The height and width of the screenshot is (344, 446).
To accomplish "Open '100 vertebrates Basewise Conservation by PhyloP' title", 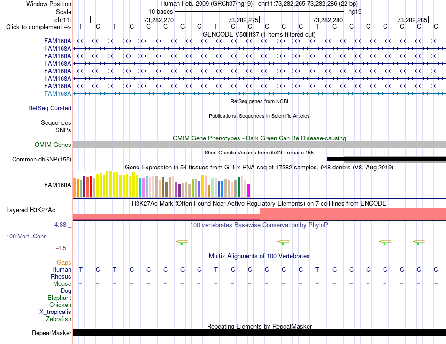I will coord(259,225).
